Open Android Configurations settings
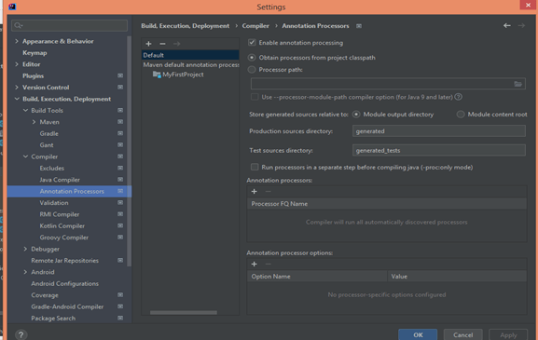538x340 pixels. [65, 283]
